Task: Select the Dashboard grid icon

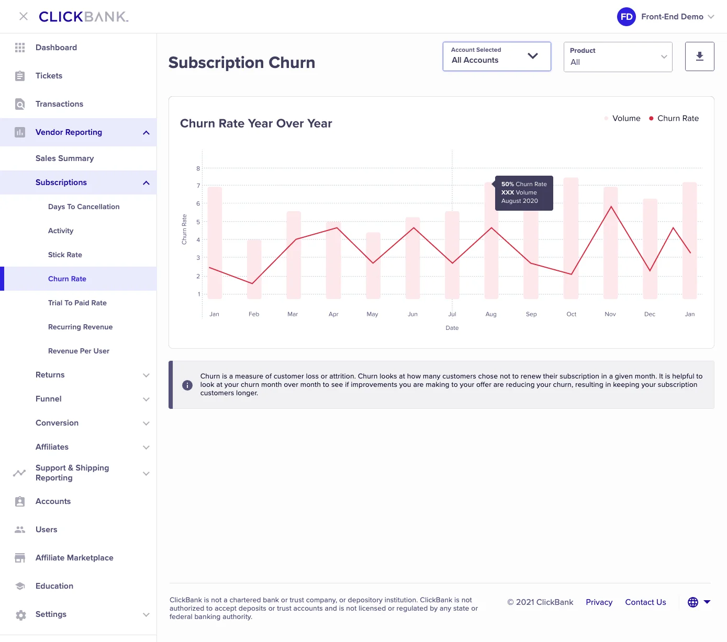Action: [x=19, y=48]
